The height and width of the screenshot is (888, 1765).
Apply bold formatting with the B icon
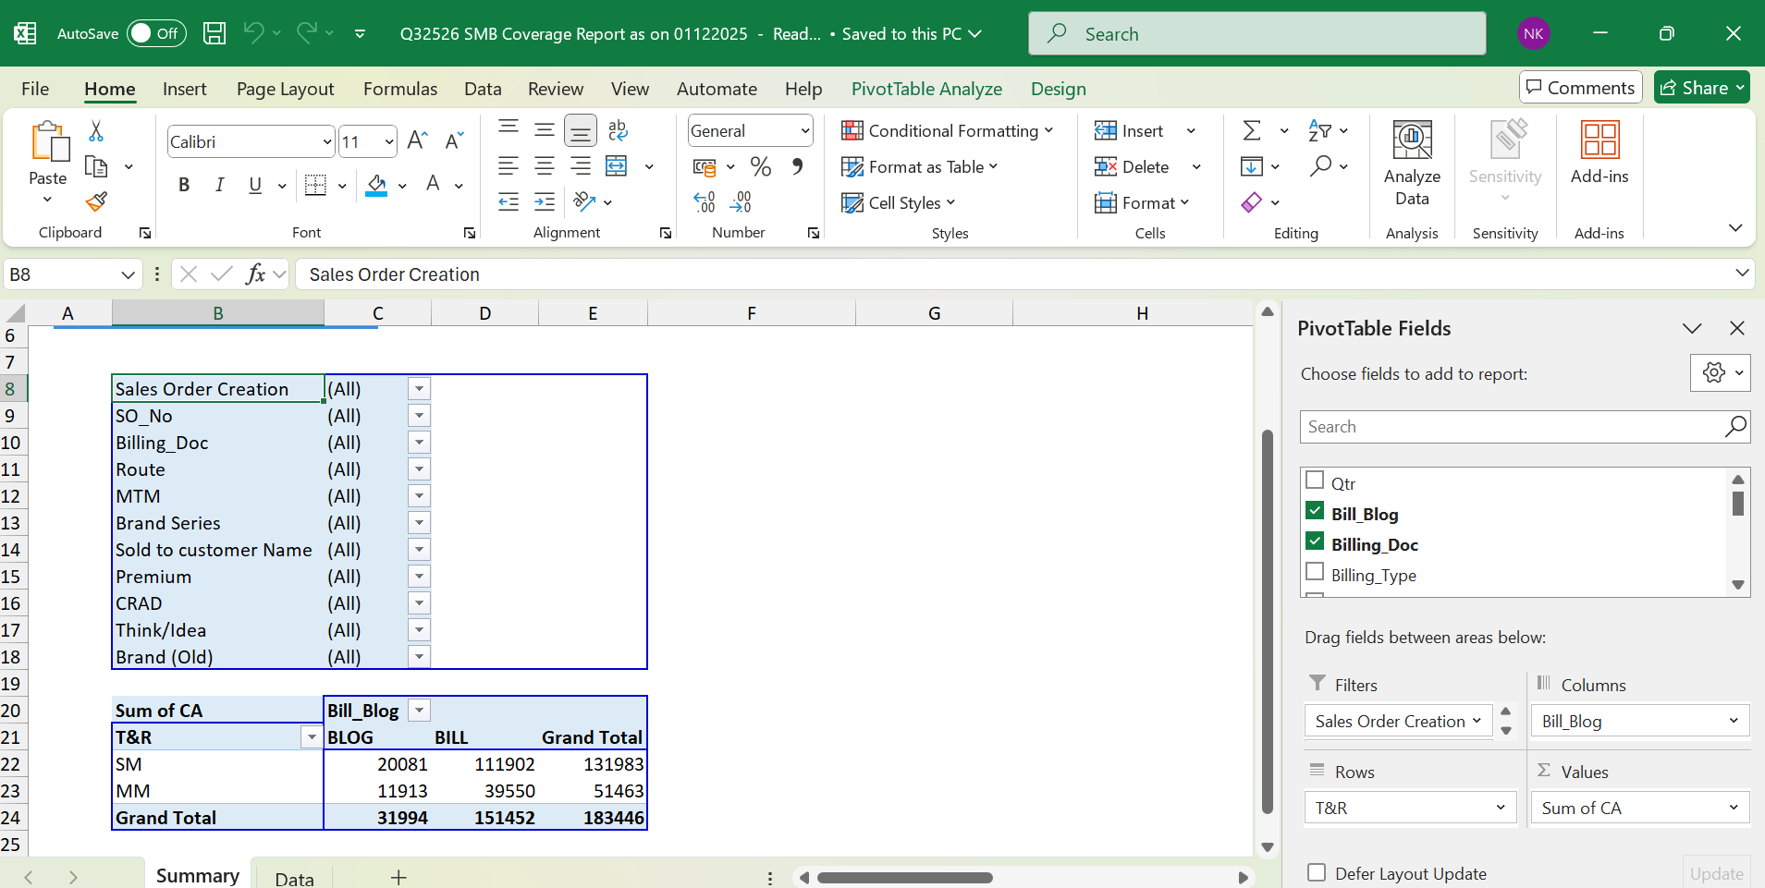pyautogui.click(x=184, y=185)
